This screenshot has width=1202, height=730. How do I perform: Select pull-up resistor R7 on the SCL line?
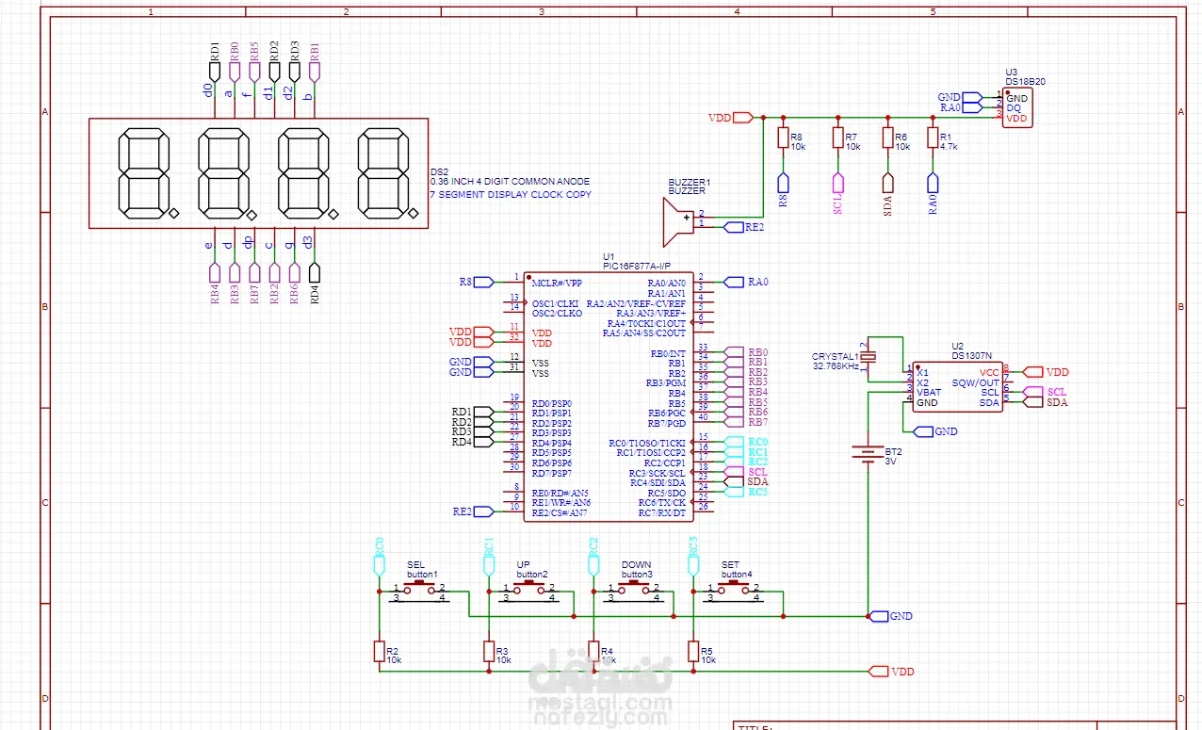[838, 138]
